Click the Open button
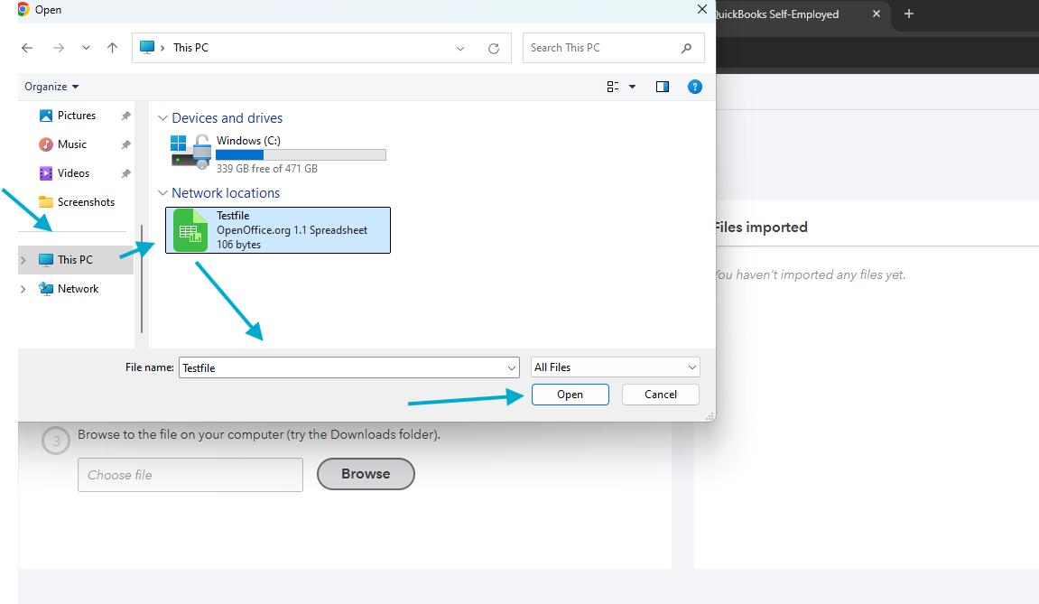Image resolution: width=1039 pixels, height=604 pixels. coord(570,395)
